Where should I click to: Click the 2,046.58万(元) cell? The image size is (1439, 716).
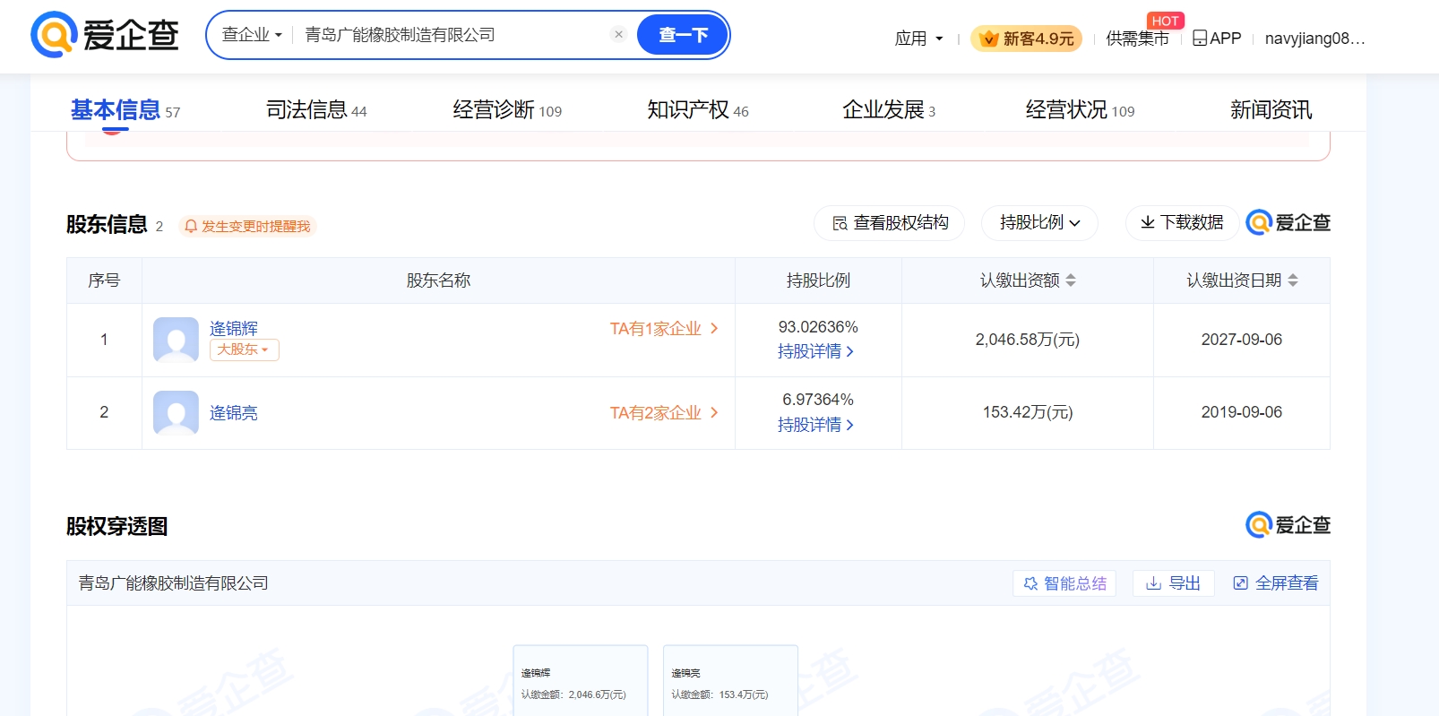click(x=1028, y=340)
